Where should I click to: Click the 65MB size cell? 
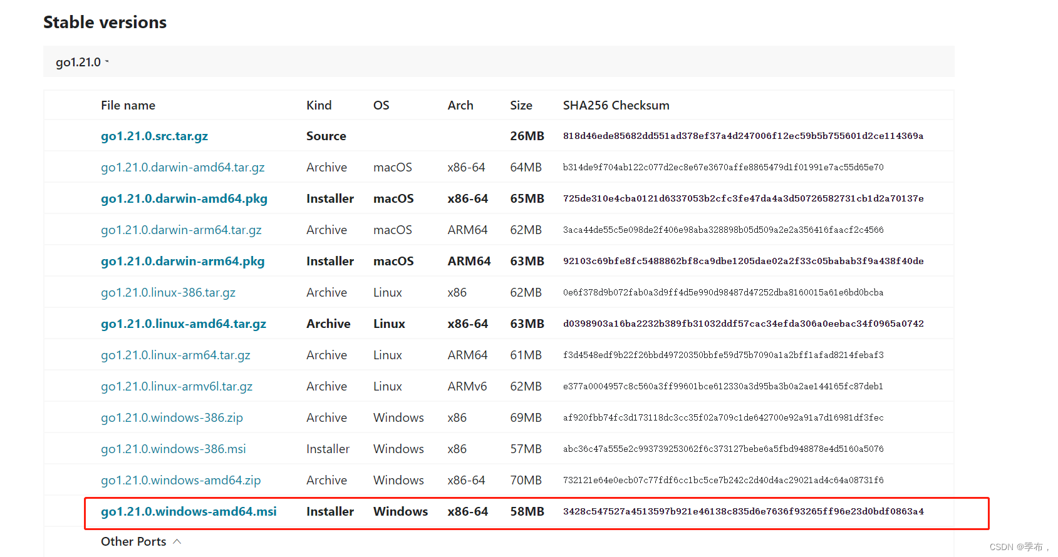[x=527, y=198]
